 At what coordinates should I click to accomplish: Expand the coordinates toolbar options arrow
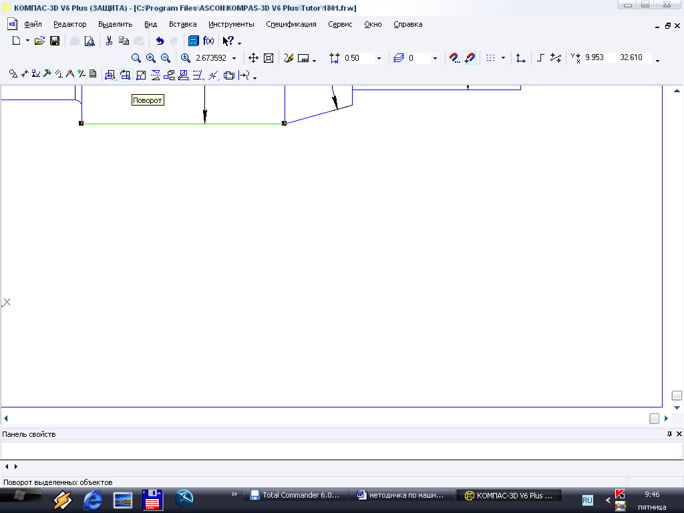[x=657, y=61]
